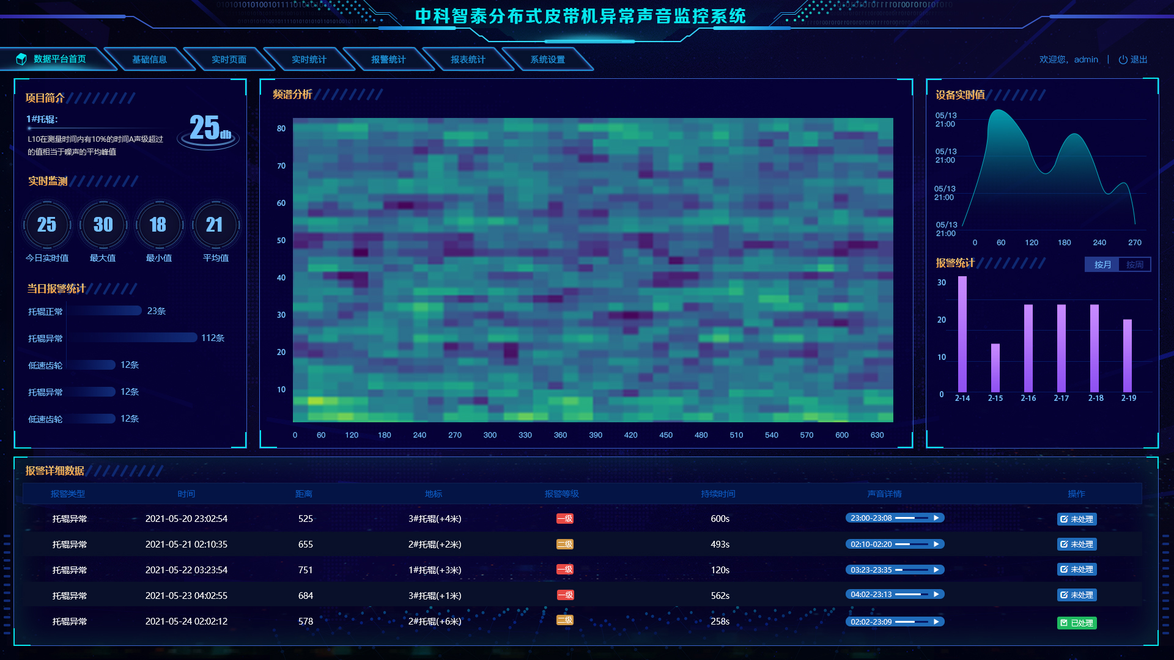Switch the alarm statistics to 按周
1174x660 pixels.
pos(1134,265)
